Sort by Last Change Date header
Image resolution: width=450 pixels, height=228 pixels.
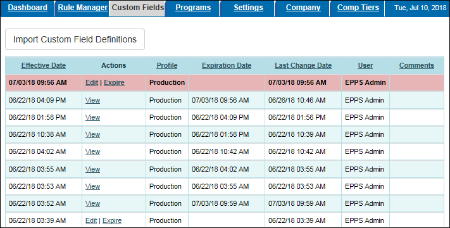click(x=303, y=65)
